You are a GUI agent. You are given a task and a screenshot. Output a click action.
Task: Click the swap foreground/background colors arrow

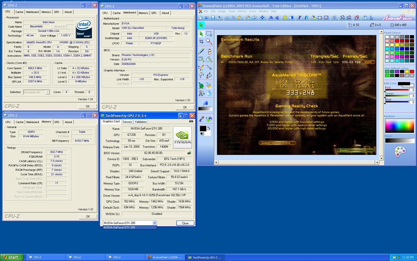coord(208,128)
